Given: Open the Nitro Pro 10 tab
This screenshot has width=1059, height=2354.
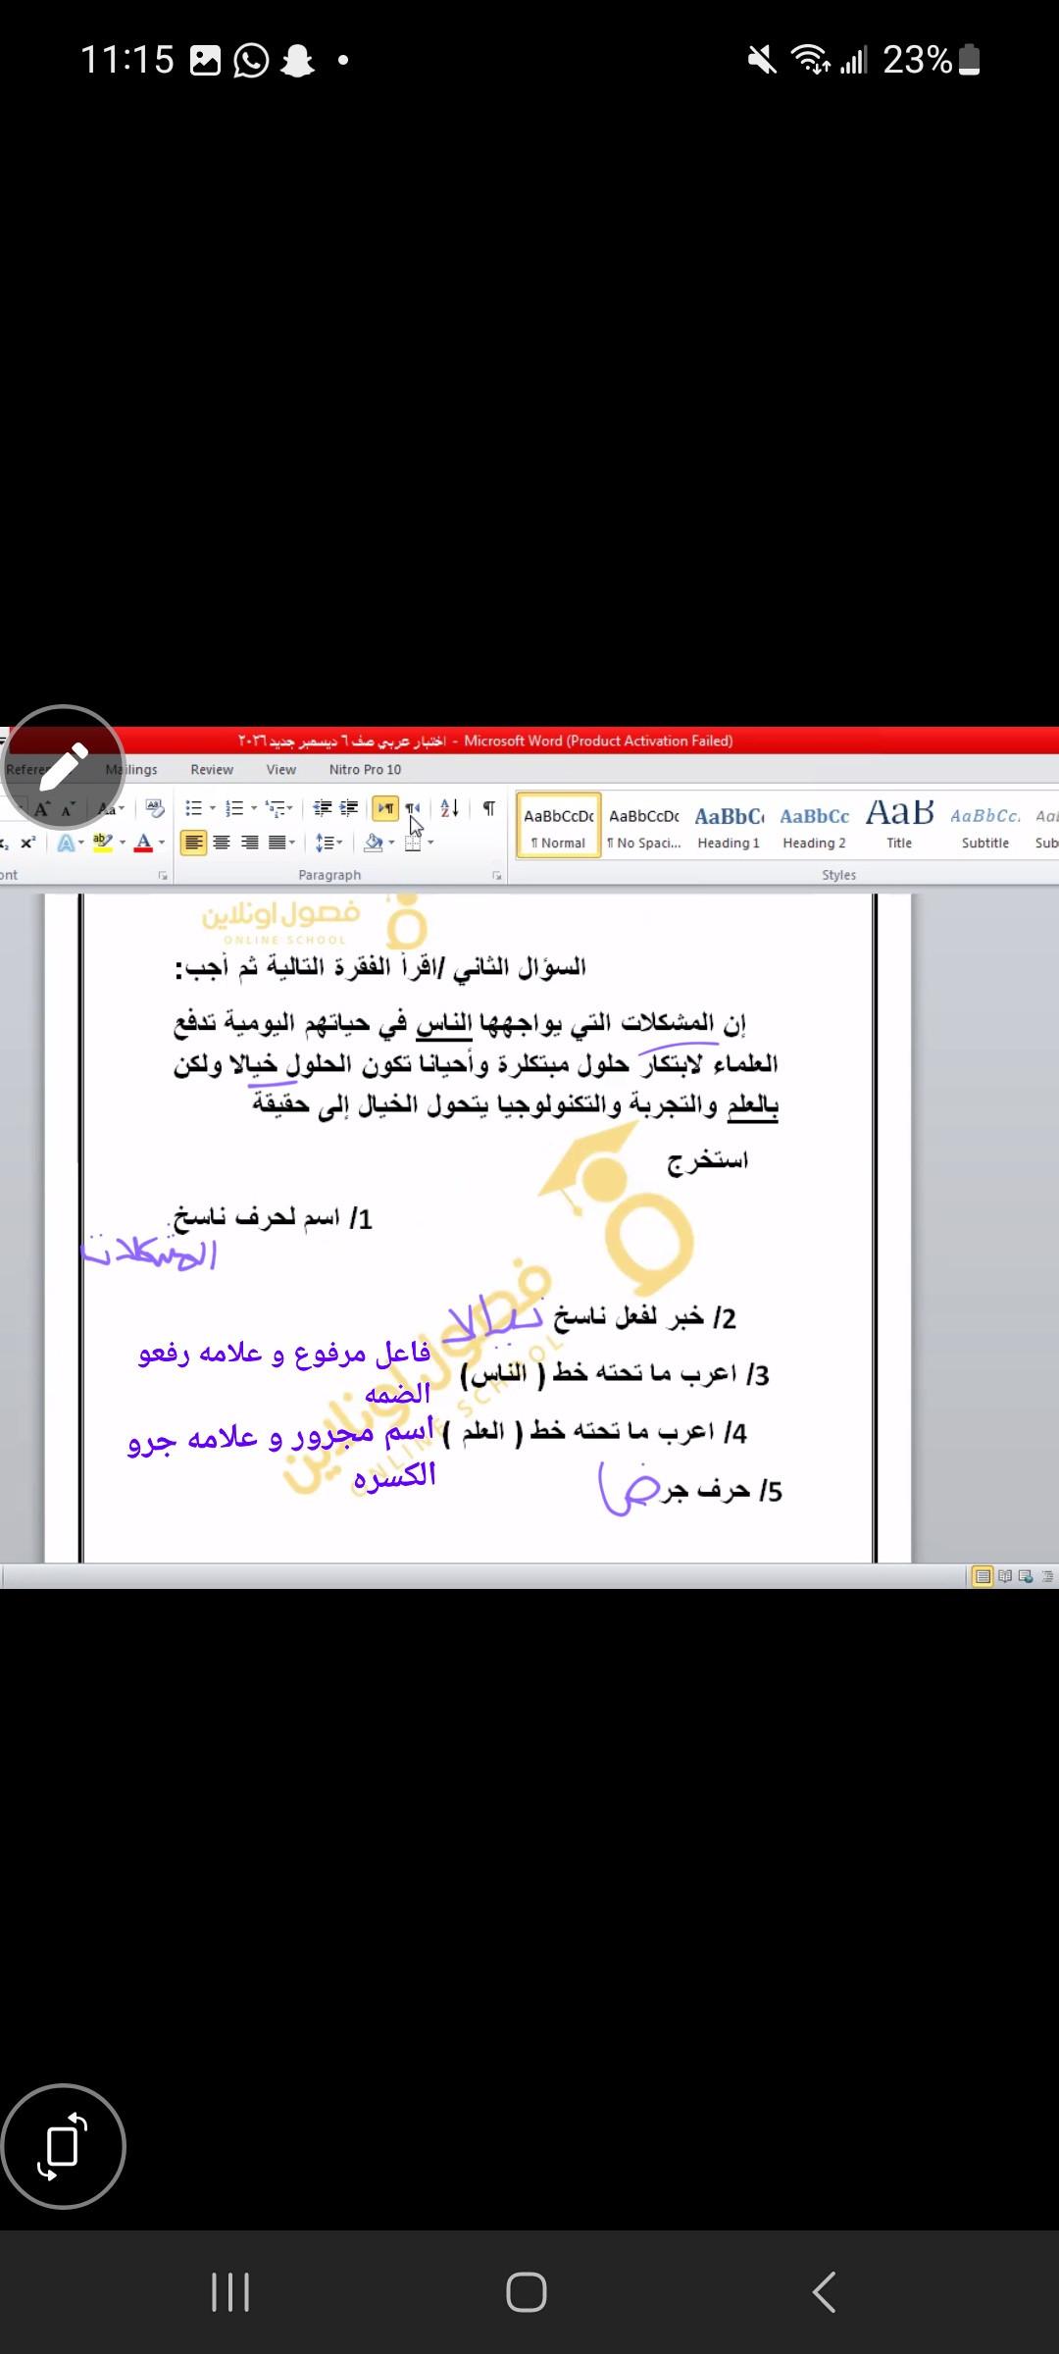Looking at the screenshot, I should [365, 770].
